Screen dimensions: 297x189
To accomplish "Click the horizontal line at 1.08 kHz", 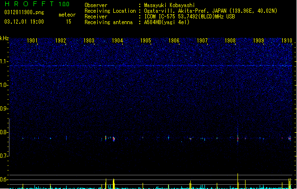I will click(151, 66).
